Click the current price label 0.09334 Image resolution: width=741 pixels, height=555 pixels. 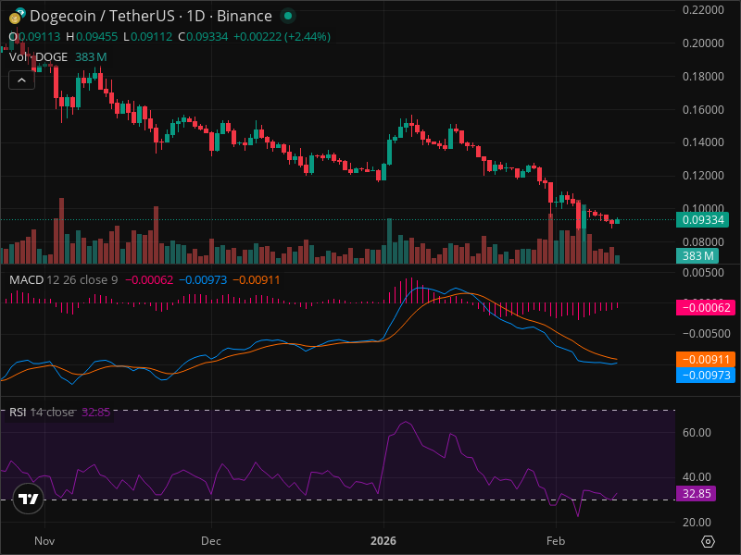click(x=702, y=220)
